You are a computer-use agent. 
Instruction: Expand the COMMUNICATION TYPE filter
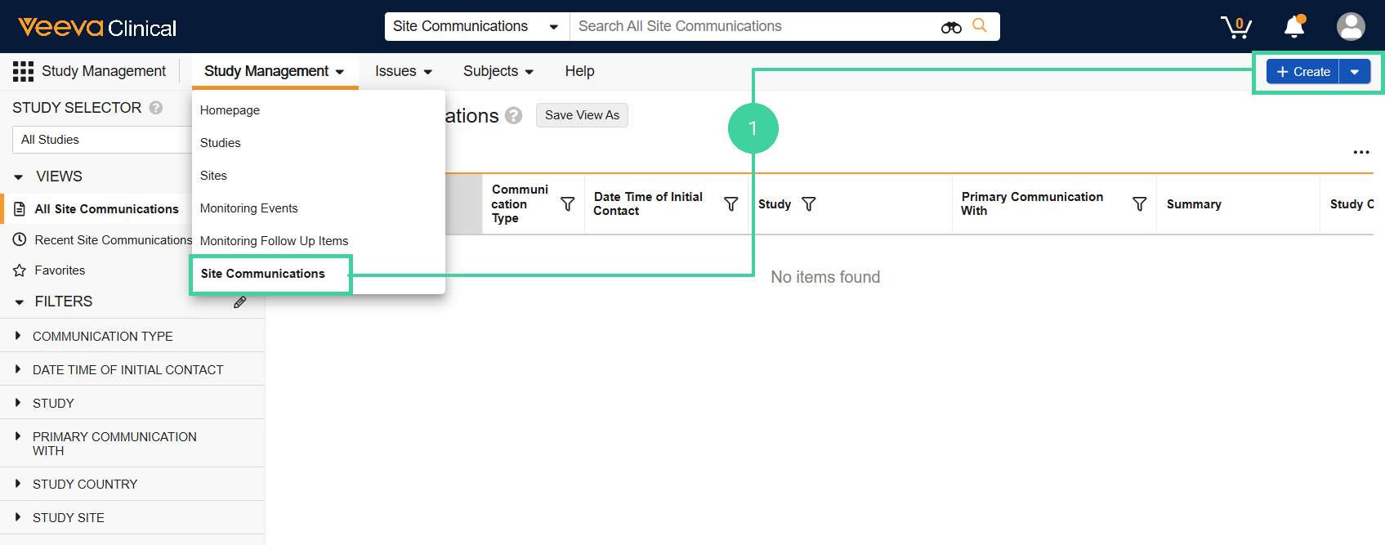coord(18,336)
